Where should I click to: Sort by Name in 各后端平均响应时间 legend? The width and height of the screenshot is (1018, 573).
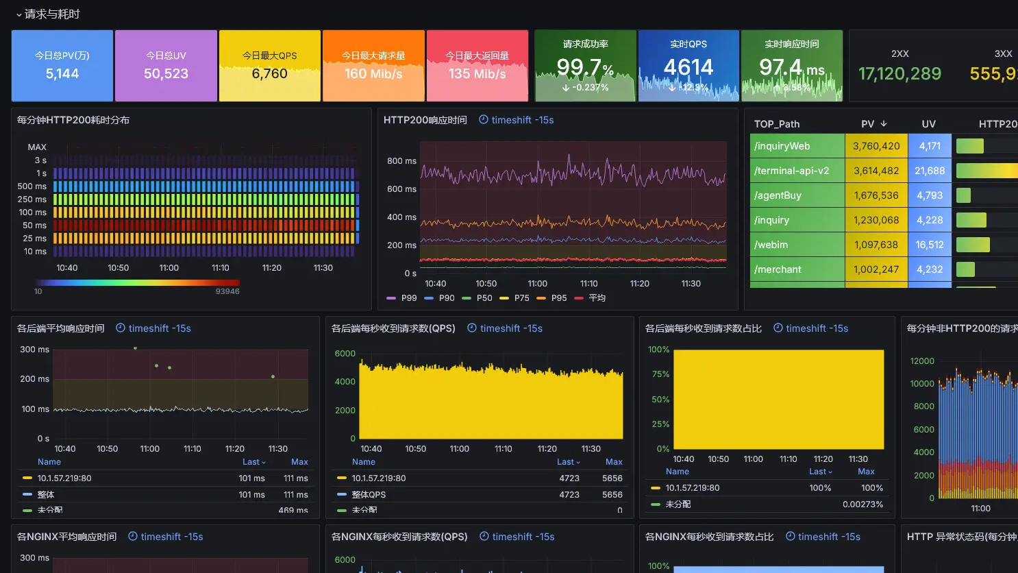pos(49,462)
